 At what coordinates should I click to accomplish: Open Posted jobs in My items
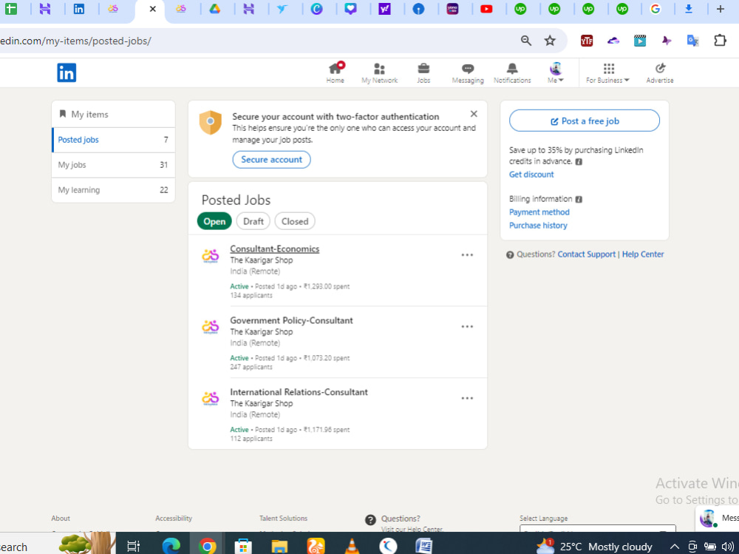pos(113,140)
